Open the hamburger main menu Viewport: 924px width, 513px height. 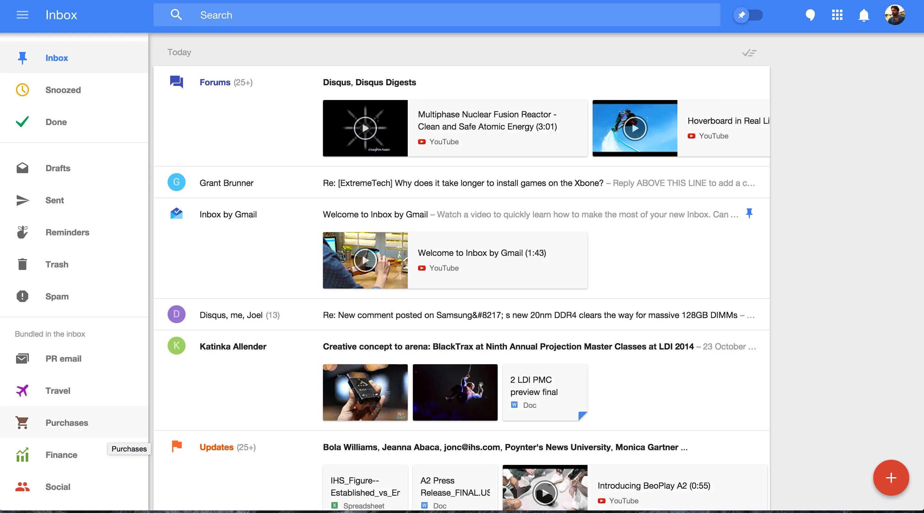click(x=22, y=15)
